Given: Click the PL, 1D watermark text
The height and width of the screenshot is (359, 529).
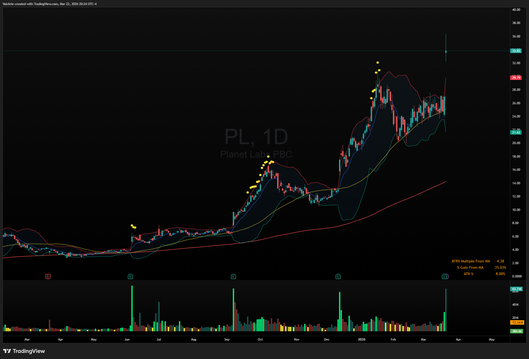Looking at the screenshot, I should 256,137.
